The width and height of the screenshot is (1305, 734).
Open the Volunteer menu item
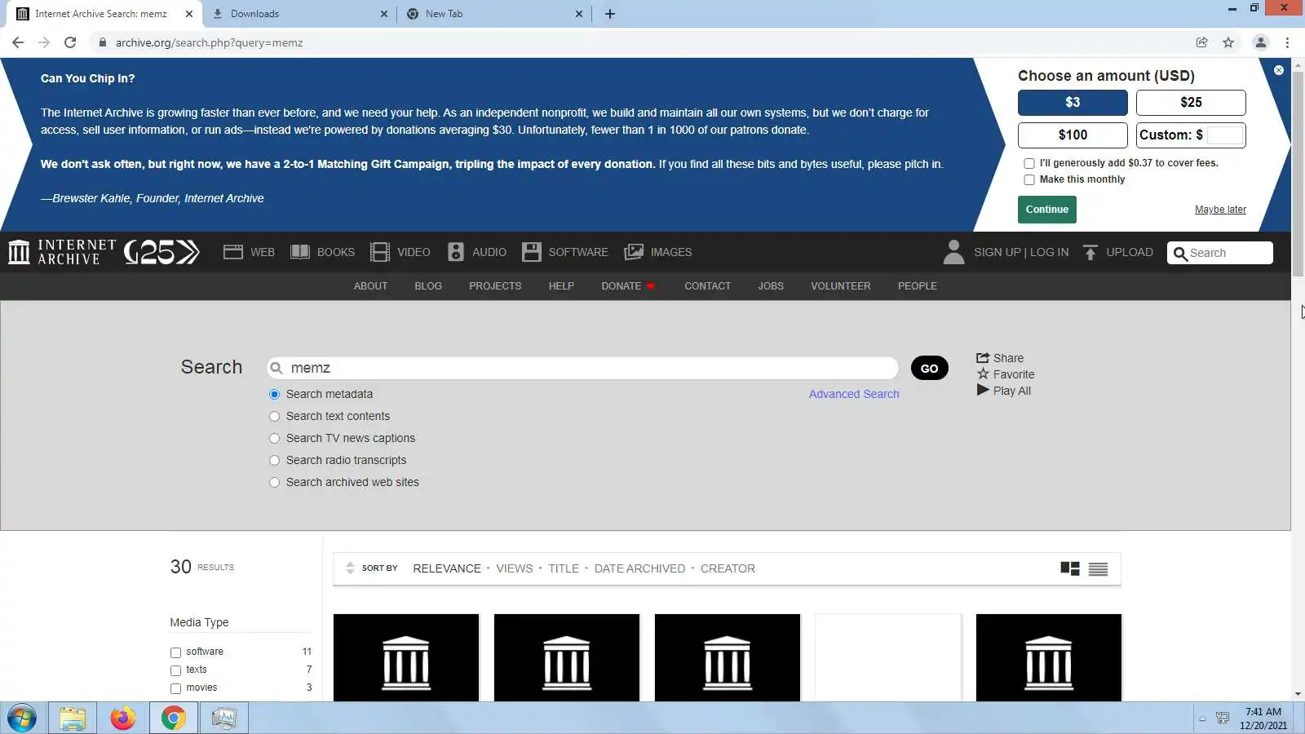pos(841,286)
